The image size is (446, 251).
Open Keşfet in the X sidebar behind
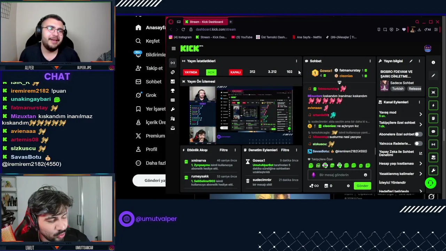[x=148, y=41]
